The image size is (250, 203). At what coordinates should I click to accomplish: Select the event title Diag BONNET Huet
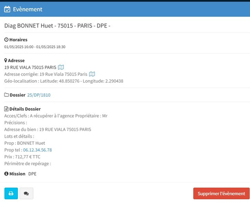tap(29, 26)
